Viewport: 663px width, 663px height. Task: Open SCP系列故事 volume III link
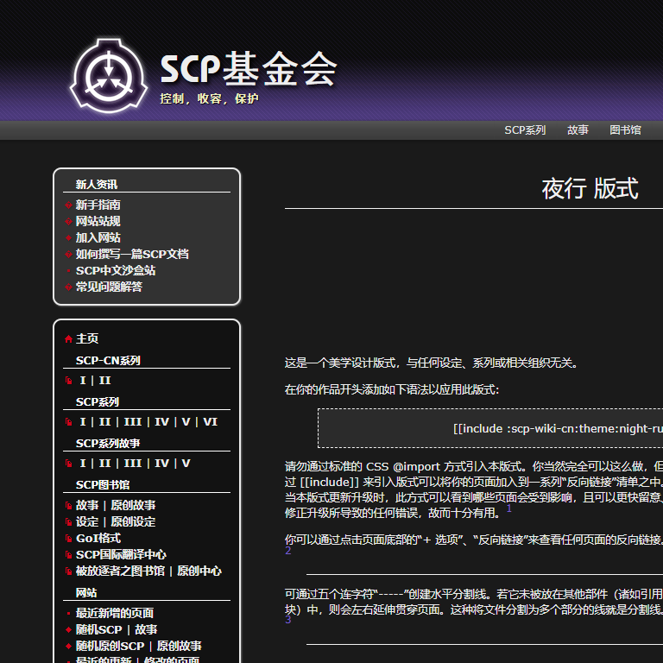[132, 464]
